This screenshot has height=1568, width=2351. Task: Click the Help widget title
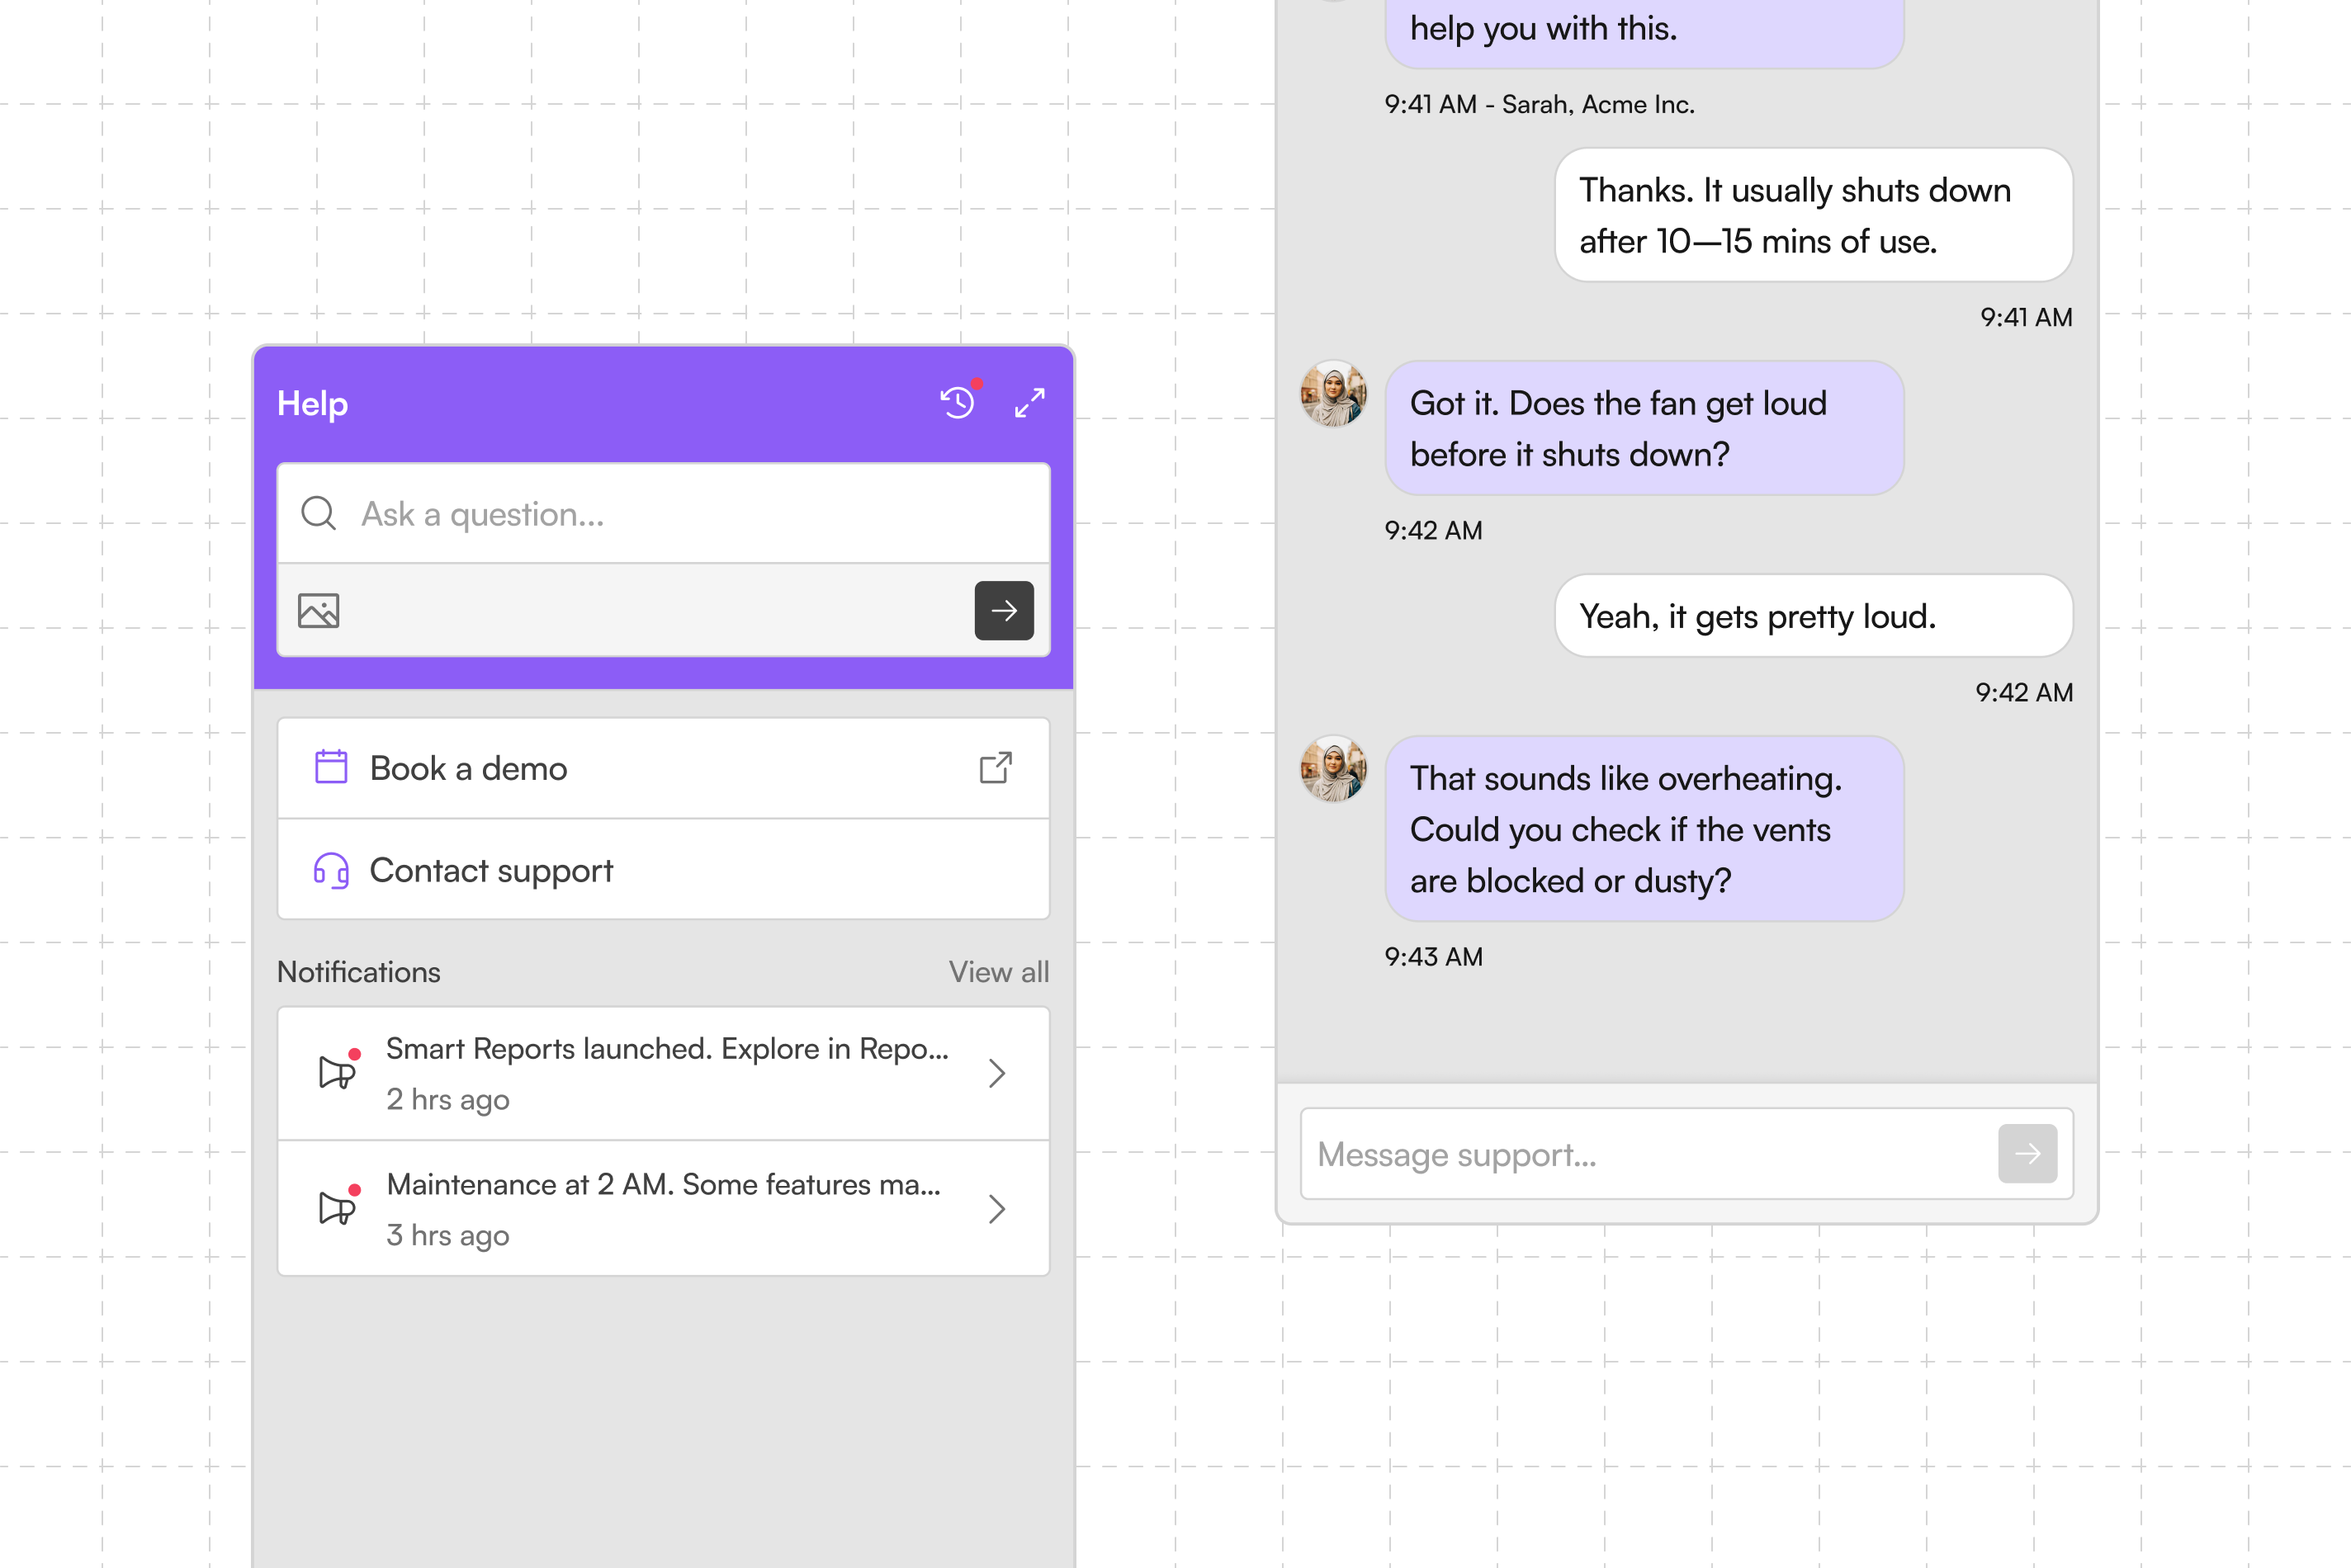coord(312,404)
